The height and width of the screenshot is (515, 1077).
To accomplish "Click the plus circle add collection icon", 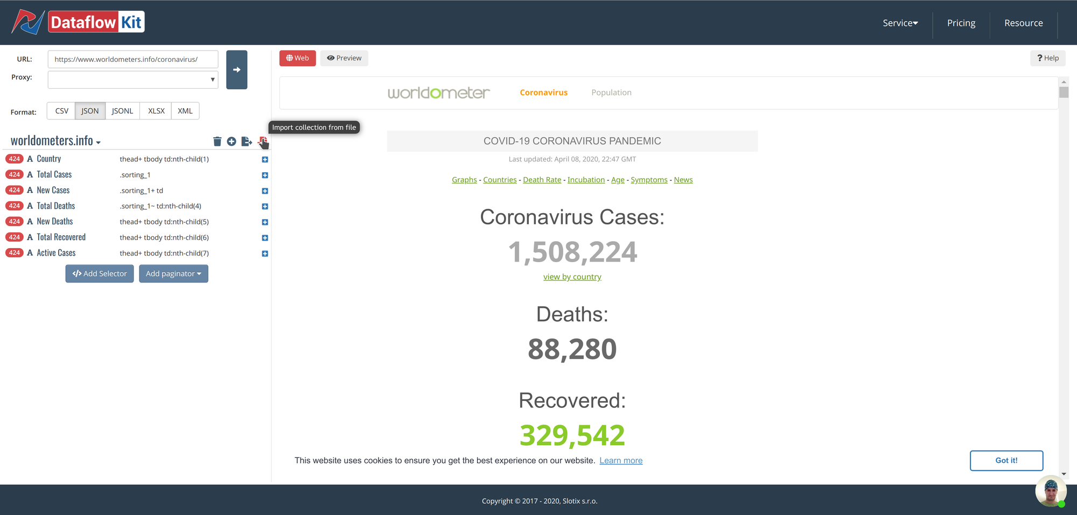I will pos(232,142).
